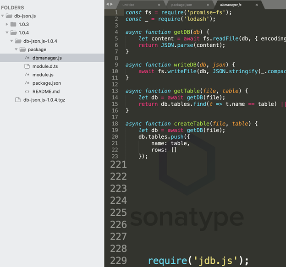Open README.md from the sidebar
Image resolution: width=286 pixels, height=267 pixels.
(46, 91)
